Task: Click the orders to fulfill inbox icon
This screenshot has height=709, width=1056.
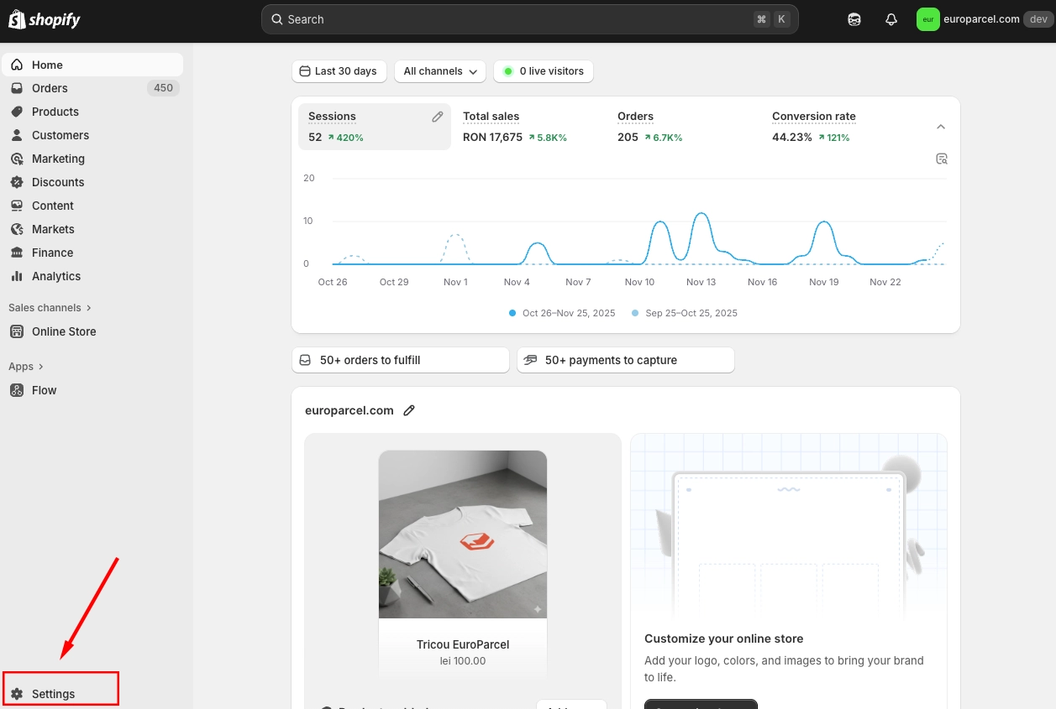Action: [x=305, y=360]
